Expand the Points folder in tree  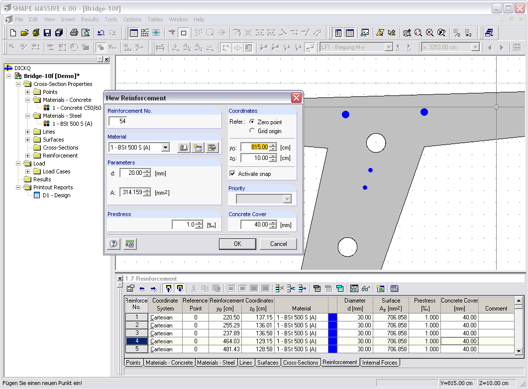[28, 92]
